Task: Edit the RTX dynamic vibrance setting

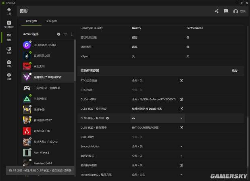Action: (181, 81)
